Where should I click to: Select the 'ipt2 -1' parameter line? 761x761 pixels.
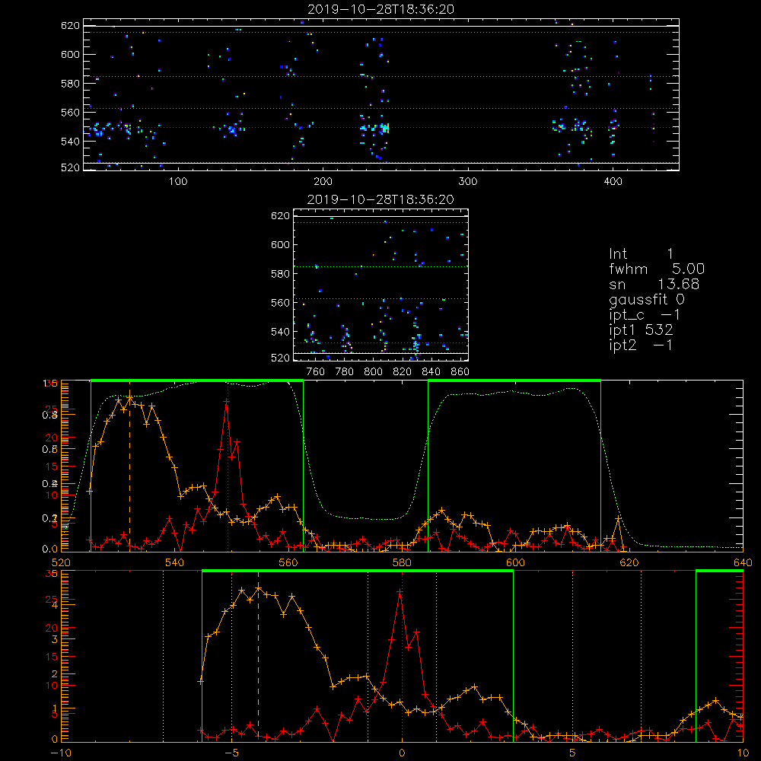tap(641, 345)
